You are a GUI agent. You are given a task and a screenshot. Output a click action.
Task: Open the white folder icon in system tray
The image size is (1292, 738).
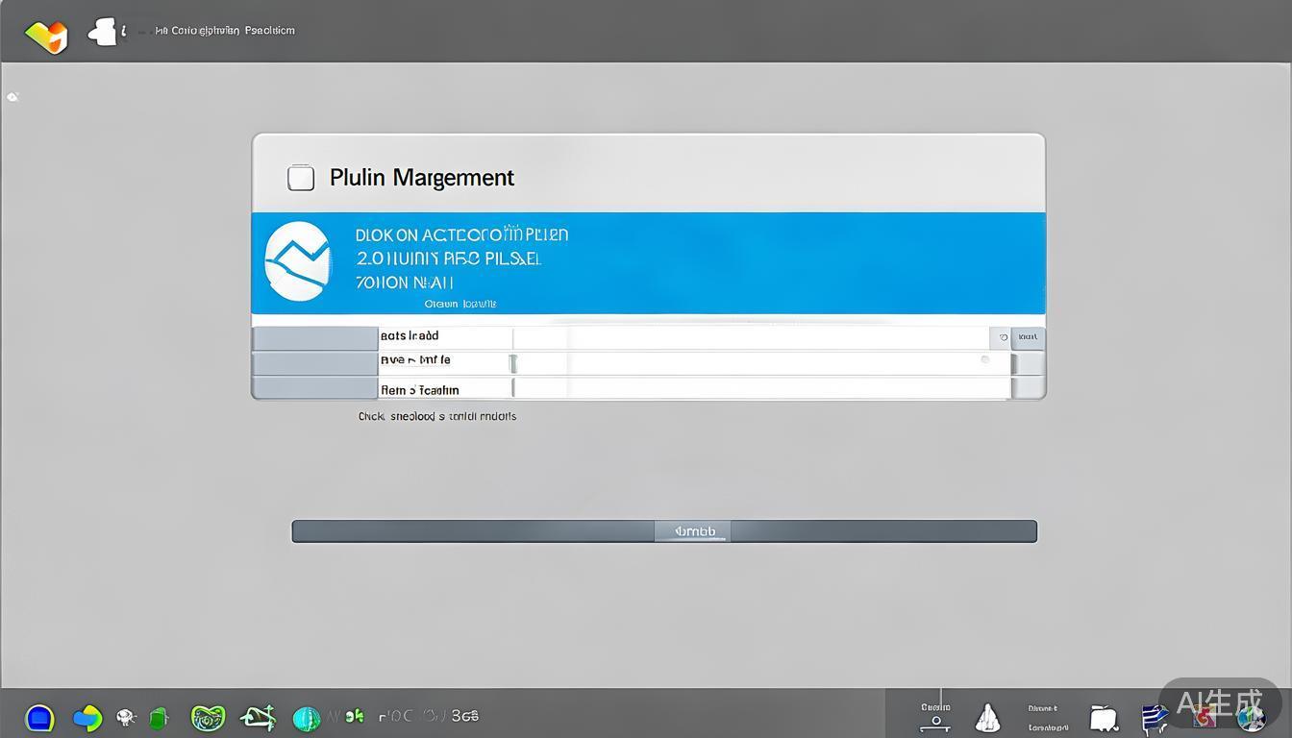coord(1104,718)
